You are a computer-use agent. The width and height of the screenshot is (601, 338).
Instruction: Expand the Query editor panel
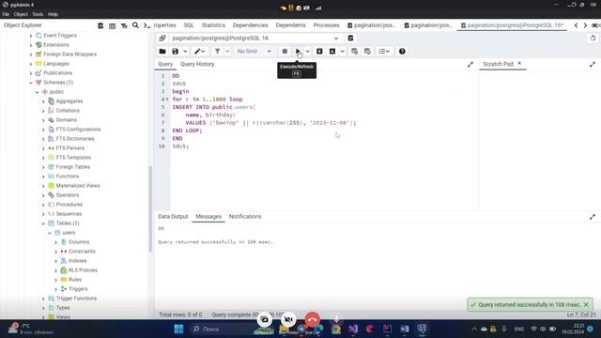[x=470, y=65]
